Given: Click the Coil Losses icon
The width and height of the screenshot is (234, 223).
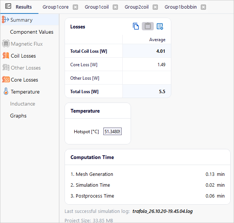Looking at the screenshot, I should tap(6, 55).
